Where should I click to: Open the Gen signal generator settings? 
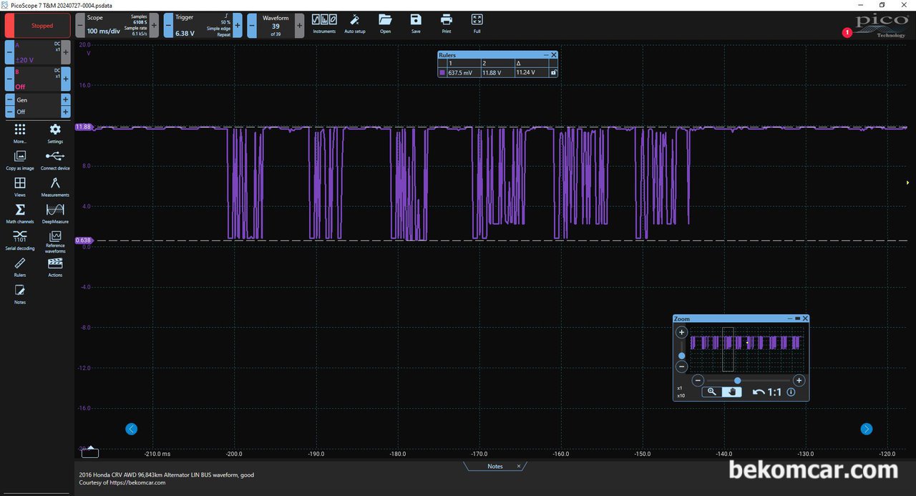pos(38,106)
